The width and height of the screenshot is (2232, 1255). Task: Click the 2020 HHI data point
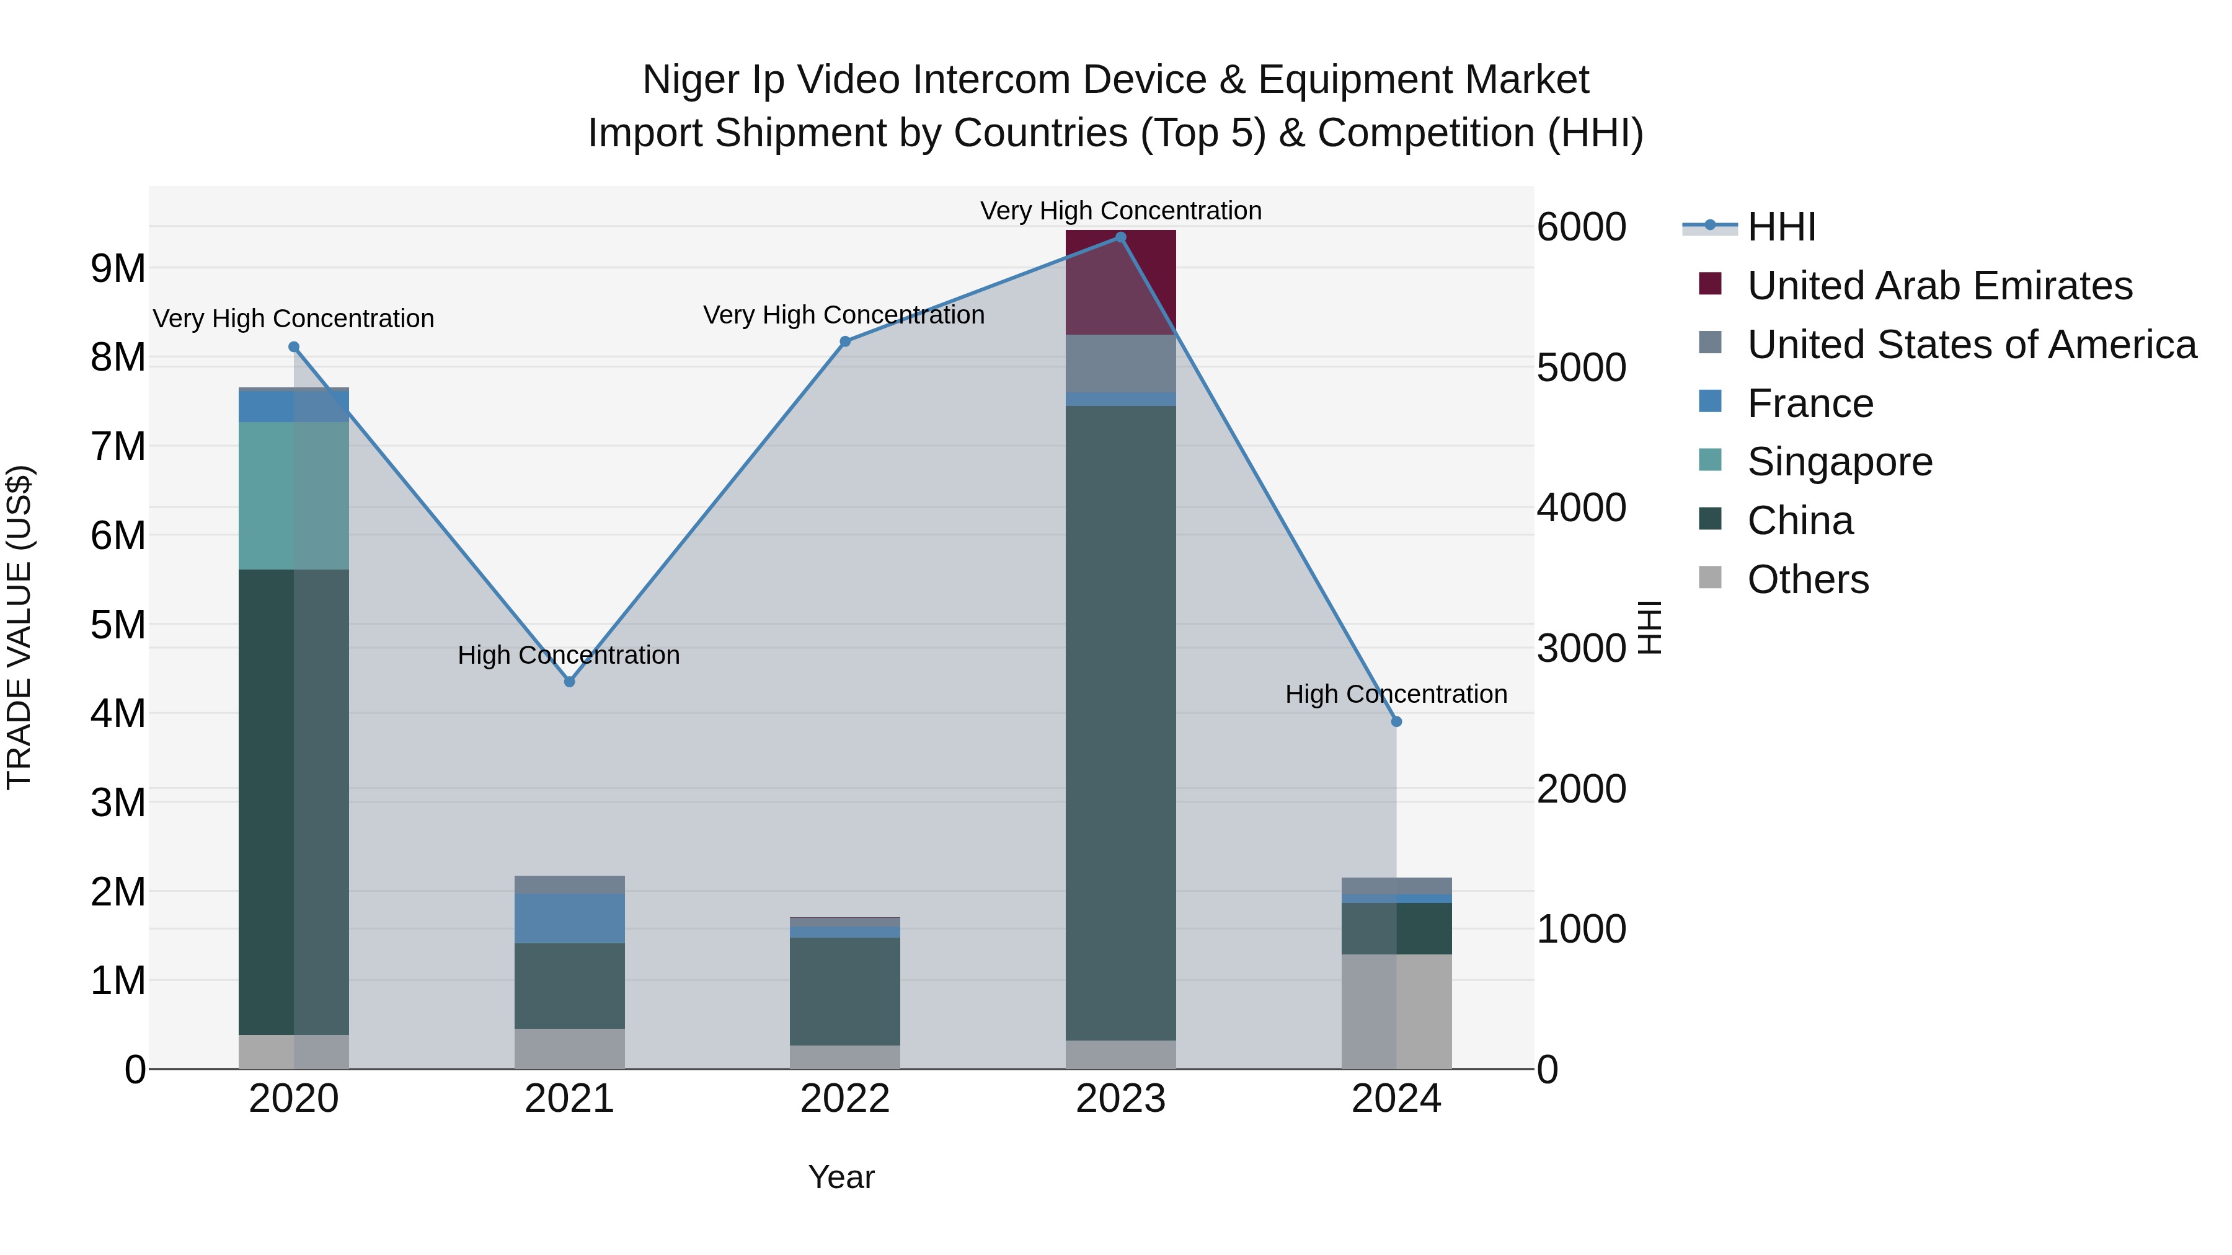pos(294,347)
